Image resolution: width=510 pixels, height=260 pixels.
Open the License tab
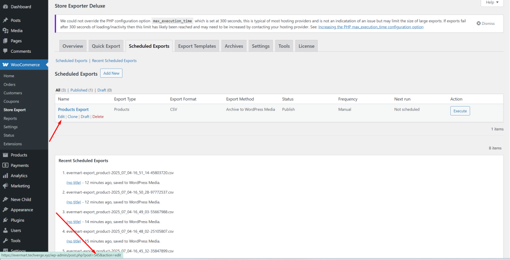tap(306, 46)
